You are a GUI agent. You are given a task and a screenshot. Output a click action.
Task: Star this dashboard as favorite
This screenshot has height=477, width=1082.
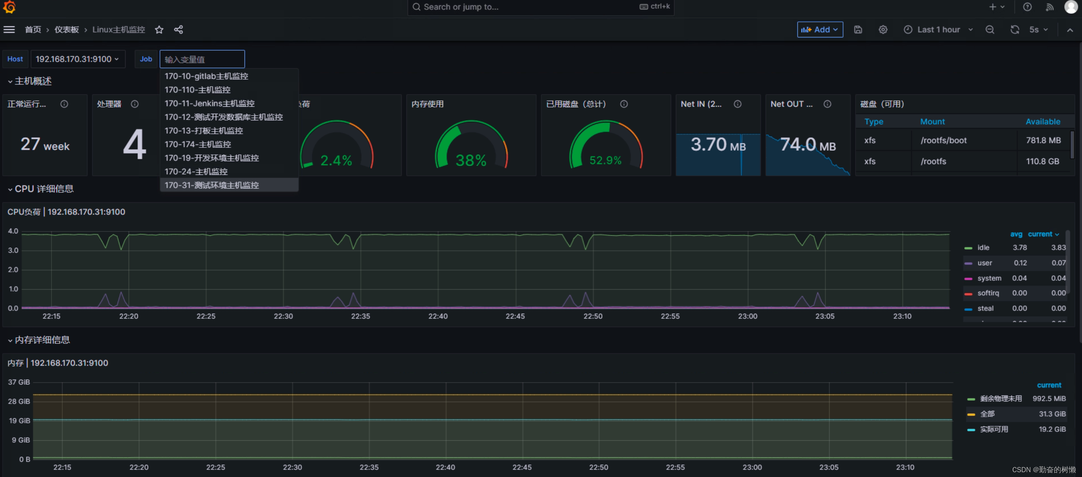pos(159,29)
